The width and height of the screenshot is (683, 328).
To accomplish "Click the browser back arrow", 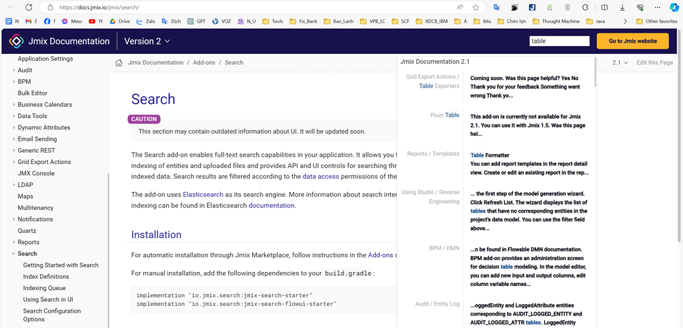I will (11, 7).
